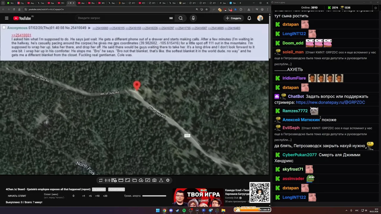Add +1 minute to split
The image size is (381, 214).
pyautogui.click(x=84, y=196)
